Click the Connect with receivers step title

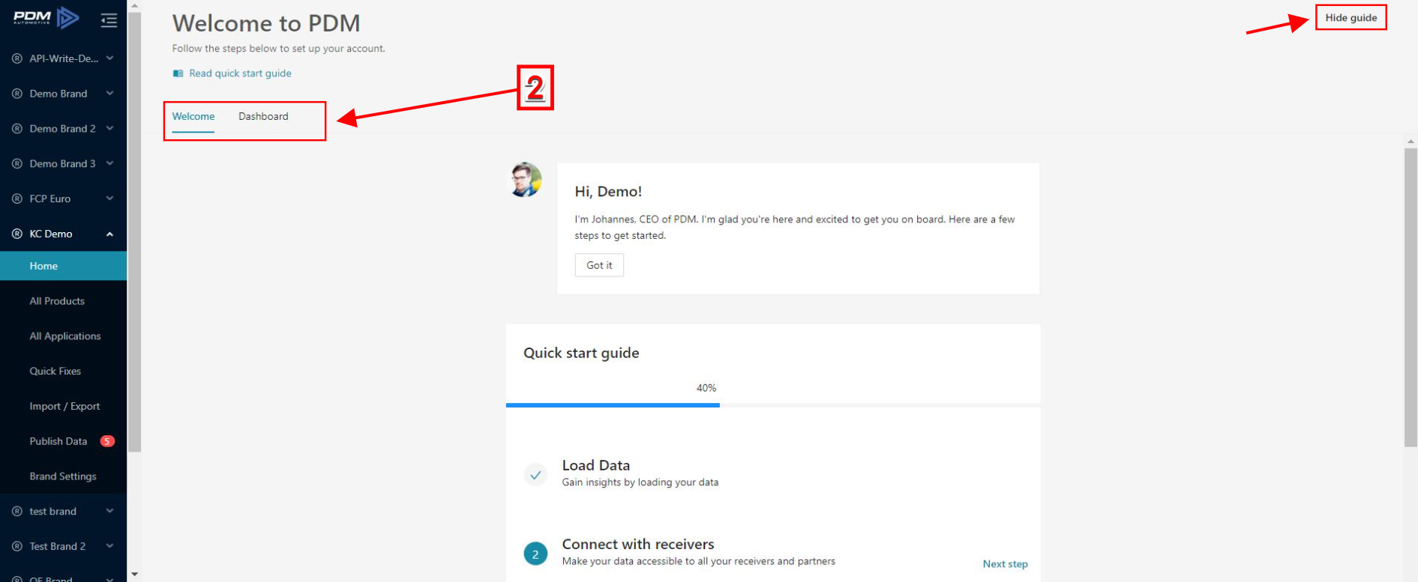click(638, 545)
